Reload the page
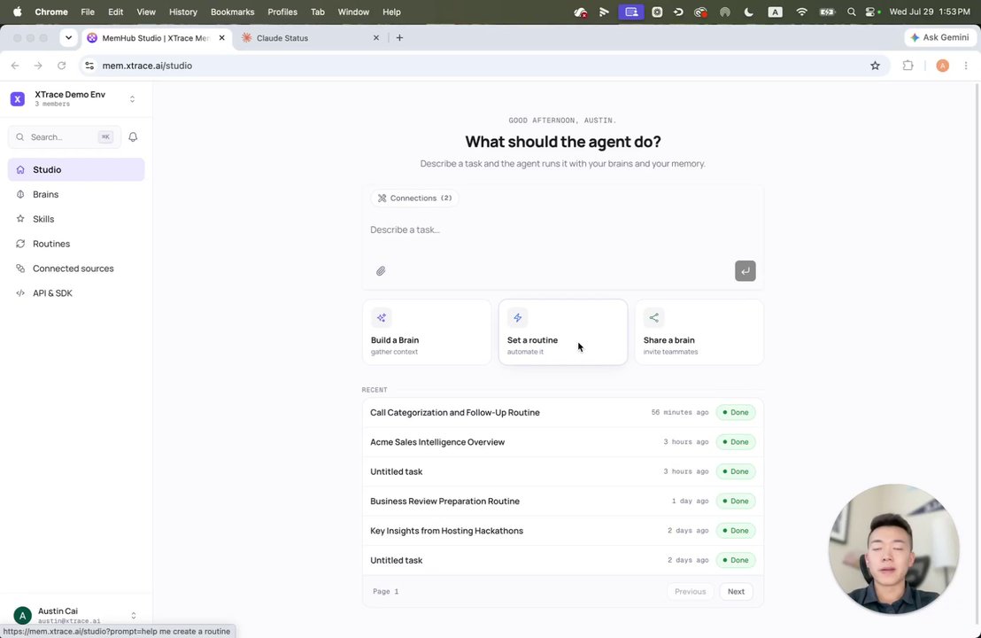 (61, 66)
